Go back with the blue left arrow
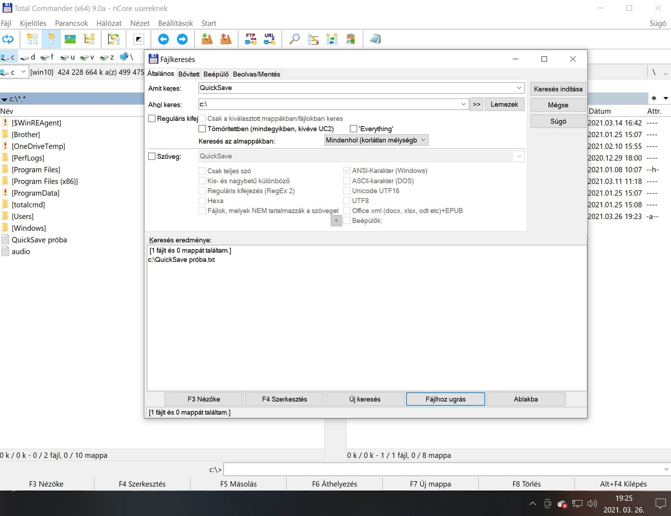Viewport: 671px width, 516px height. [x=163, y=39]
